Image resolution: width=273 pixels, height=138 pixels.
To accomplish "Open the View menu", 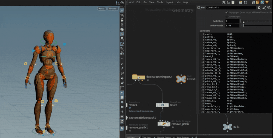I will click(x=152, y=2).
